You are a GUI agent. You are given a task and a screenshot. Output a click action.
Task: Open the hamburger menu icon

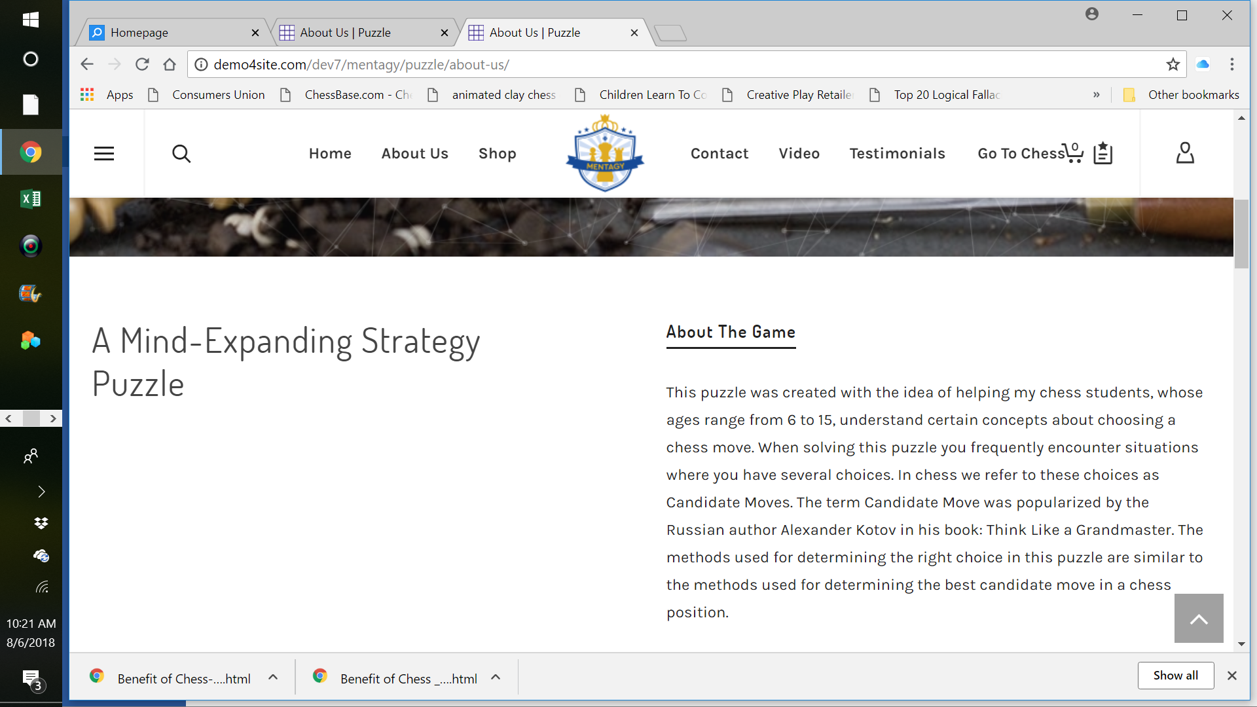[104, 154]
